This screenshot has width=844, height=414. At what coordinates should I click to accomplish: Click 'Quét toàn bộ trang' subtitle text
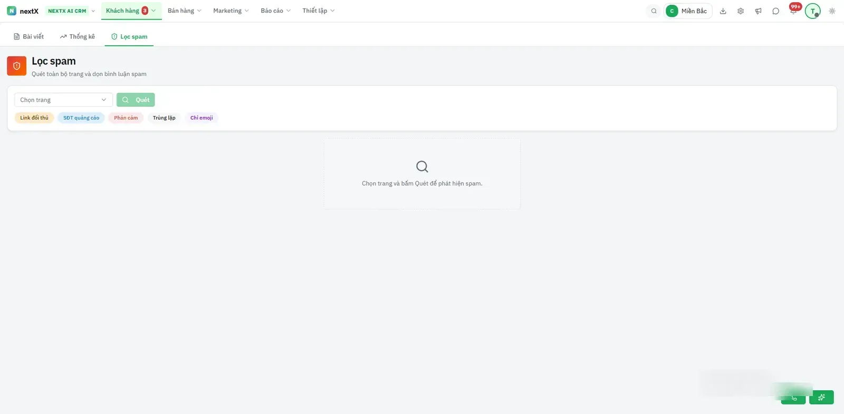(x=89, y=74)
